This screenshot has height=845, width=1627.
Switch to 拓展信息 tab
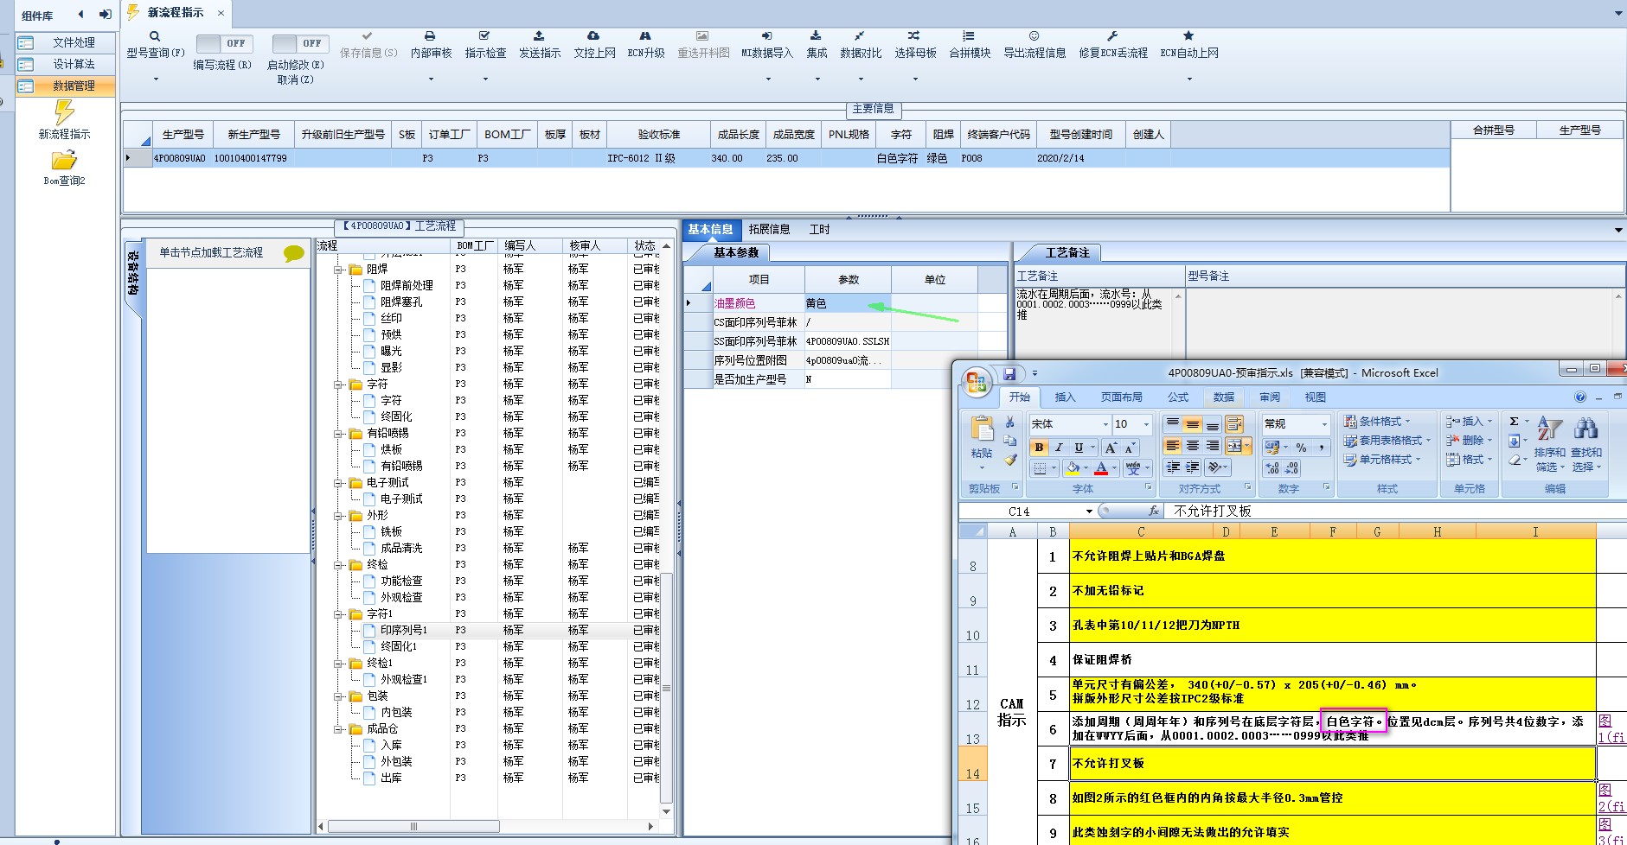[x=769, y=230]
